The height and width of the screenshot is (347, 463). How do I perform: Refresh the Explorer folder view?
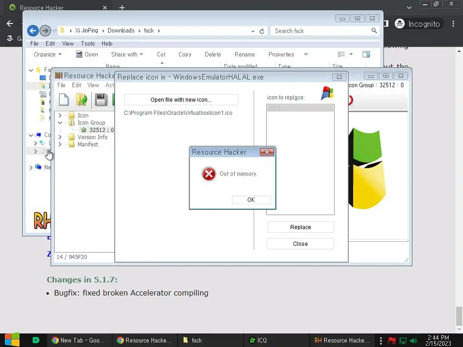click(262, 31)
